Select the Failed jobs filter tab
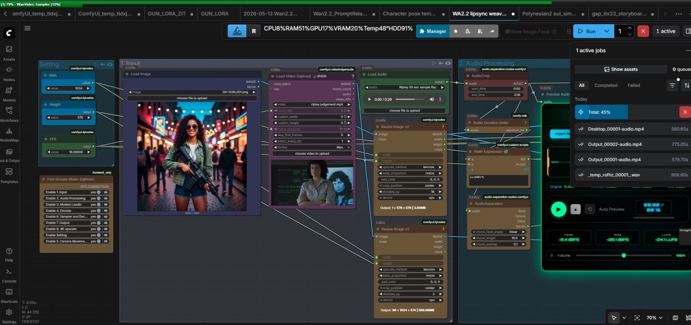The width and height of the screenshot is (691, 325). 634,85
